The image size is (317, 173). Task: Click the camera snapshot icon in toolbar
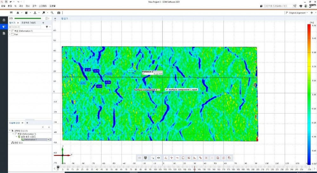pos(59,13)
